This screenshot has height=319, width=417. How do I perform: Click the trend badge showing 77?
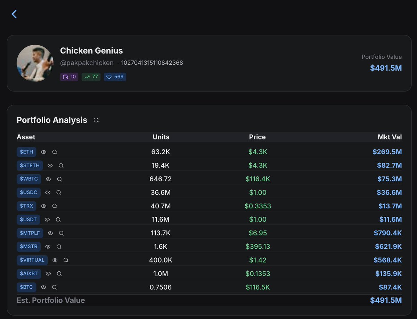click(x=91, y=77)
